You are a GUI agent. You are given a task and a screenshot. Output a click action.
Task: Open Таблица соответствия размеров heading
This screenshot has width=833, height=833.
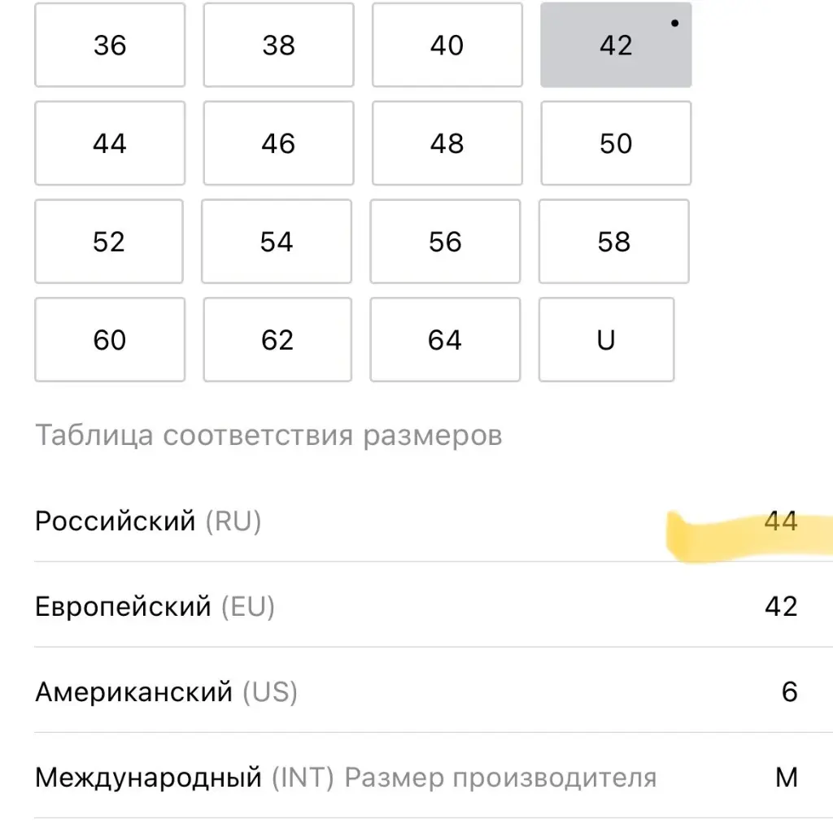pos(268,435)
